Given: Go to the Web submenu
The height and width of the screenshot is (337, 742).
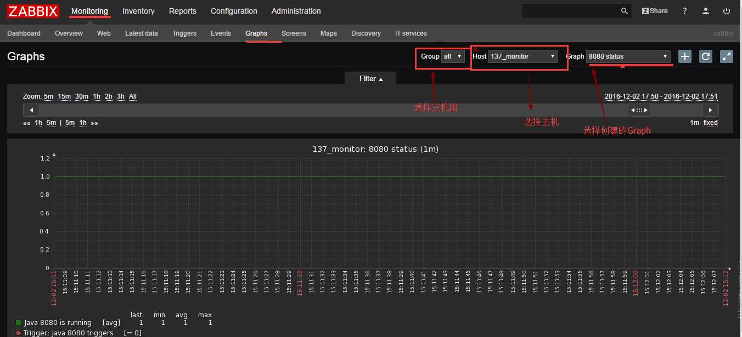Looking at the screenshot, I should [104, 33].
